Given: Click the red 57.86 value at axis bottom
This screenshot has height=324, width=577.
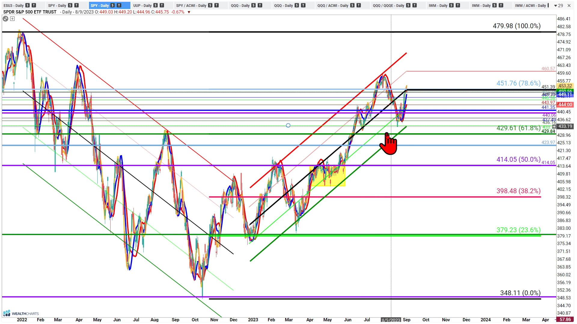Looking at the screenshot, I should tap(565, 320).
